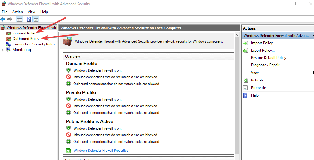This screenshot has height=160, width=314.
Task: Click green check icon under Private Profile outbound
Action: click(68, 113)
